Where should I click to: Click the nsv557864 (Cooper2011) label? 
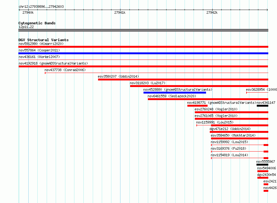tap(39, 50)
